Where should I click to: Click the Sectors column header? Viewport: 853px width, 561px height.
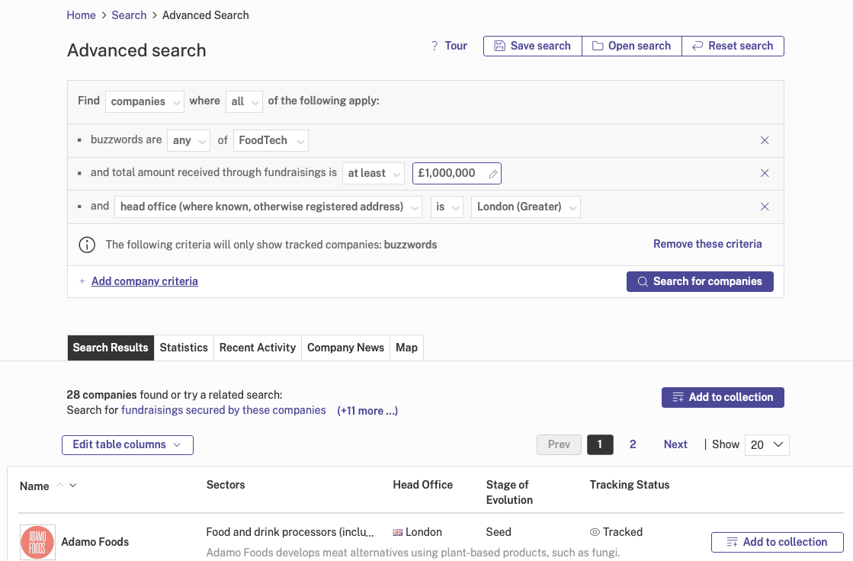(x=225, y=485)
